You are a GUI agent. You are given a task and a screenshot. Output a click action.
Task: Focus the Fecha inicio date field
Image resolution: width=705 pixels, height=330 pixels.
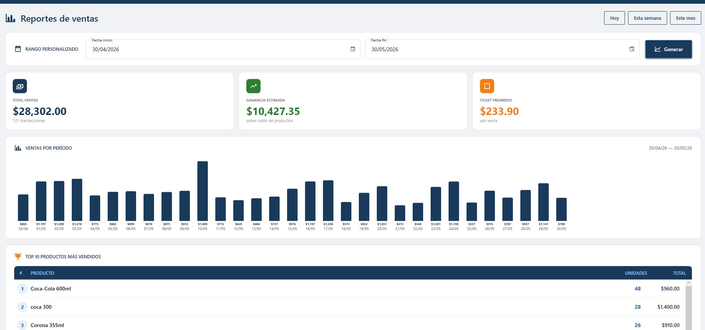pos(223,49)
